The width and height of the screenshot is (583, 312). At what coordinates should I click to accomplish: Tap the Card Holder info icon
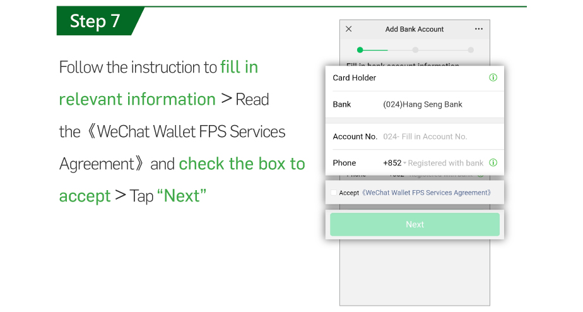[x=493, y=78]
